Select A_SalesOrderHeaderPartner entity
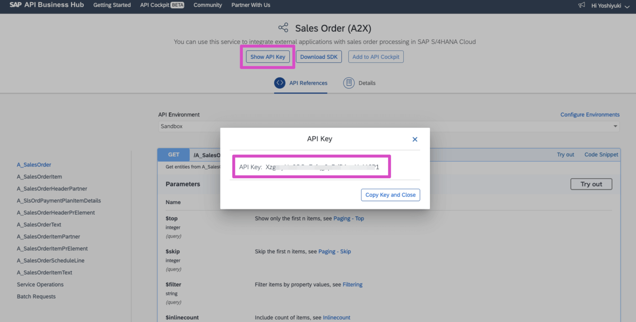The image size is (636, 322). [52, 189]
